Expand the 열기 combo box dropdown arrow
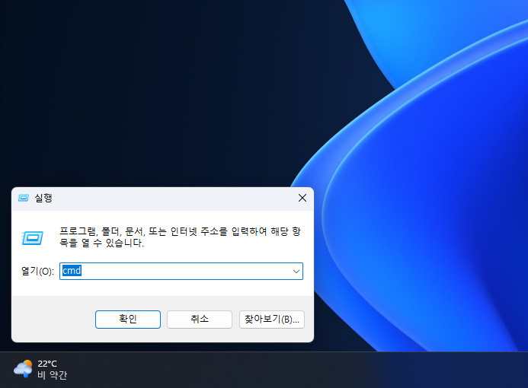Image resolution: width=528 pixels, height=388 pixels. pos(296,272)
